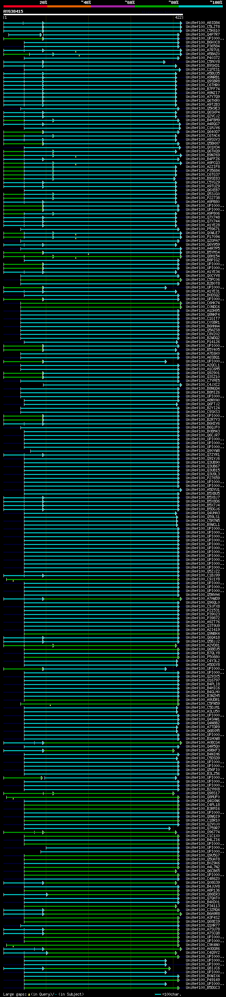226x997 pixels.
Task: Select hit UniRef100_B6KEV6
Action: click(x=202, y=423)
